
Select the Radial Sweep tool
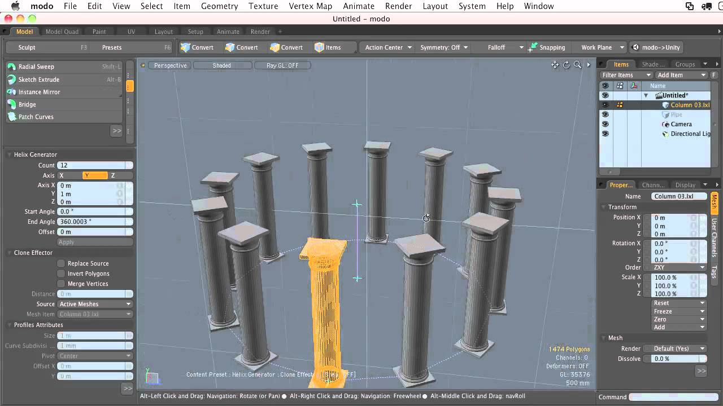coord(64,67)
